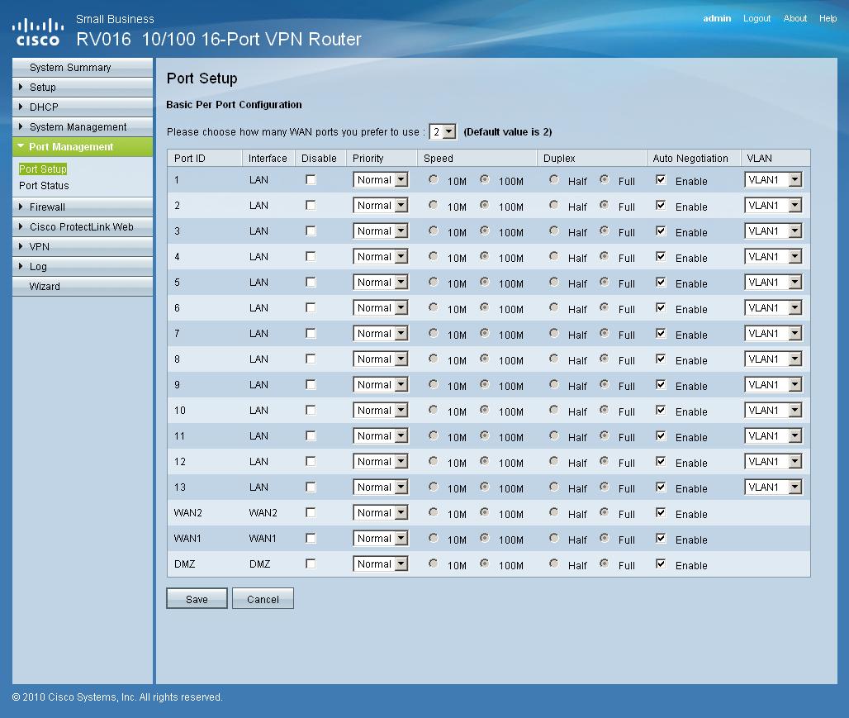Check Disable for WAN1 port
Viewport: 849px width, 718px height.
(x=311, y=538)
